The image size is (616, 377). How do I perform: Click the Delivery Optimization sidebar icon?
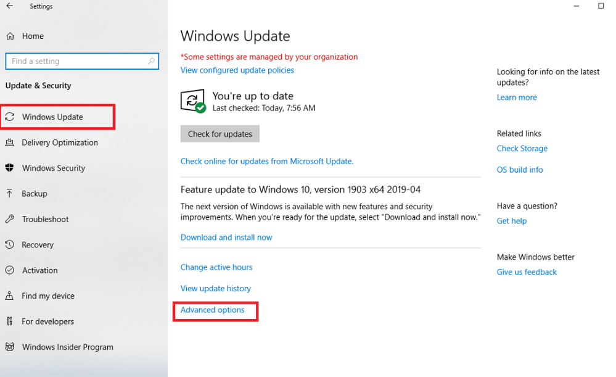[10, 143]
